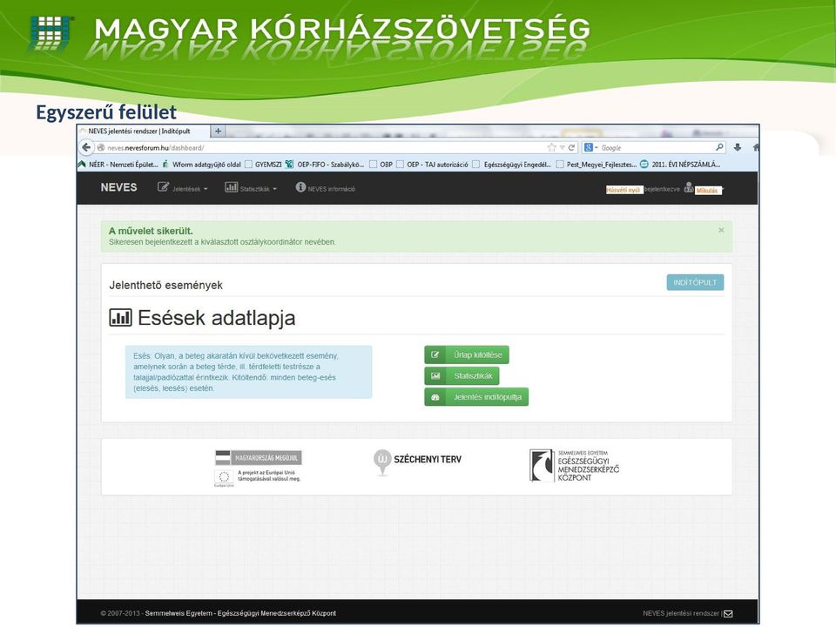Click the 'Jelenthető események' panel title
Screen dimensions: 836x627
tap(165, 286)
